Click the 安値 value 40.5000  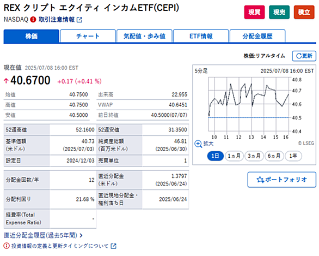coord(78,115)
